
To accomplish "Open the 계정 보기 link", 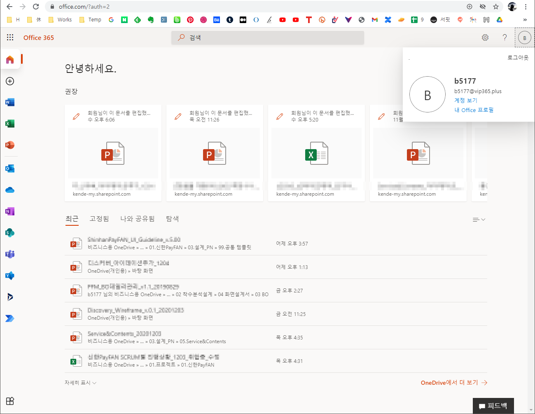I will point(466,101).
